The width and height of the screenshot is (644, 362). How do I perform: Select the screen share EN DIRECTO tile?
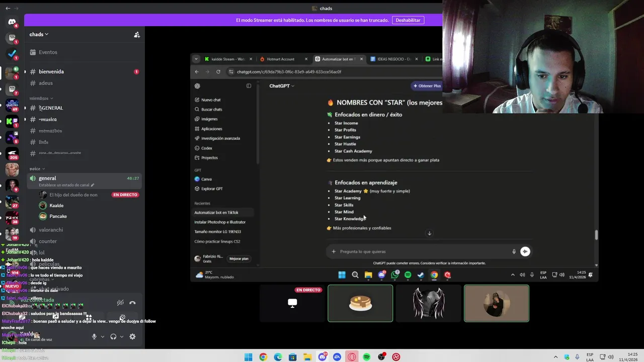[x=292, y=303]
